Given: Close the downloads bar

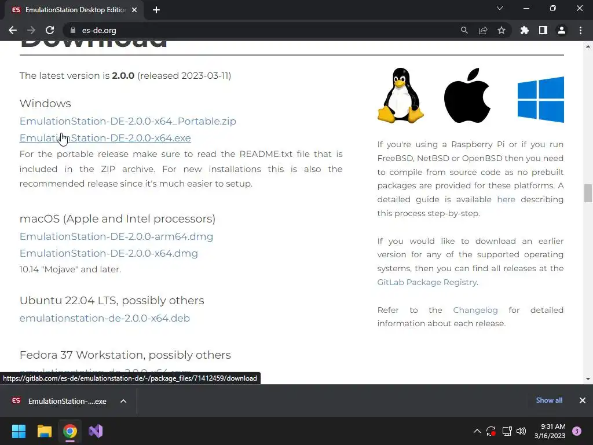Looking at the screenshot, I should [x=583, y=400].
